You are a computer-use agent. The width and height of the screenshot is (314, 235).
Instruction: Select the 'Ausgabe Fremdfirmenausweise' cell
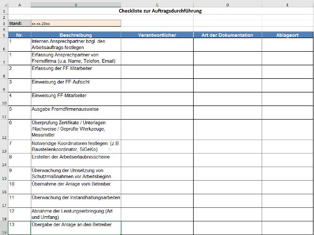pos(75,112)
